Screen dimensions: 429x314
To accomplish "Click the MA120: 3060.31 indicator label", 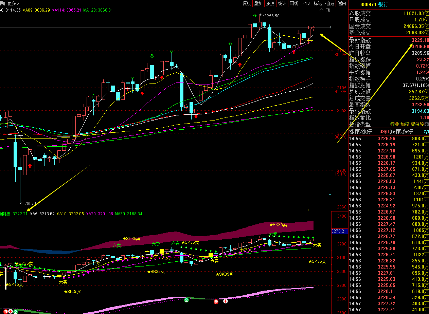I will click(x=98, y=10).
